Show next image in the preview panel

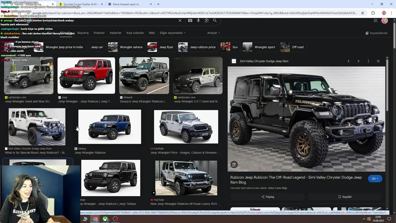tap(358, 61)
